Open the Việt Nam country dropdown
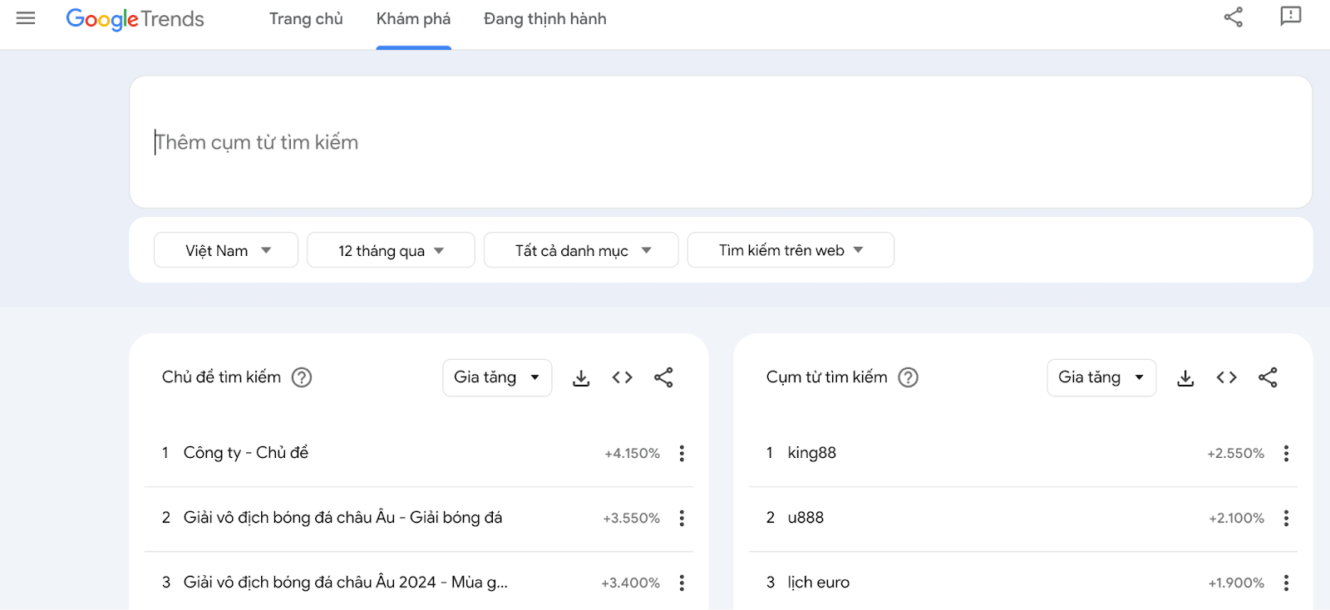The height and width of the screenshot is (610, 1330). coord(226,250)
